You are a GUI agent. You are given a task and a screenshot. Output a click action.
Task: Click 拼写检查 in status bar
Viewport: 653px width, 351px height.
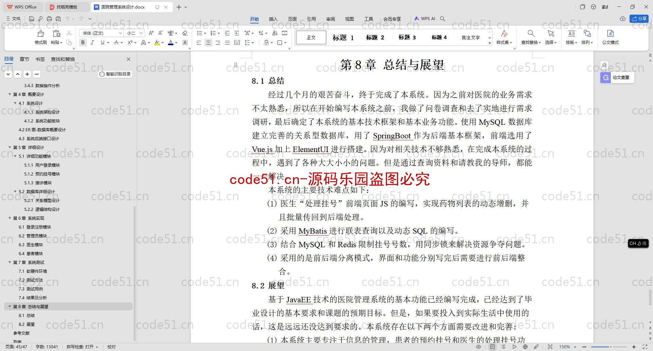[x=82, y=347]
